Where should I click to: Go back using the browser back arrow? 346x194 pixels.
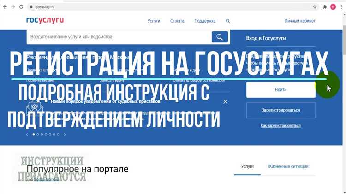[5, 7]
